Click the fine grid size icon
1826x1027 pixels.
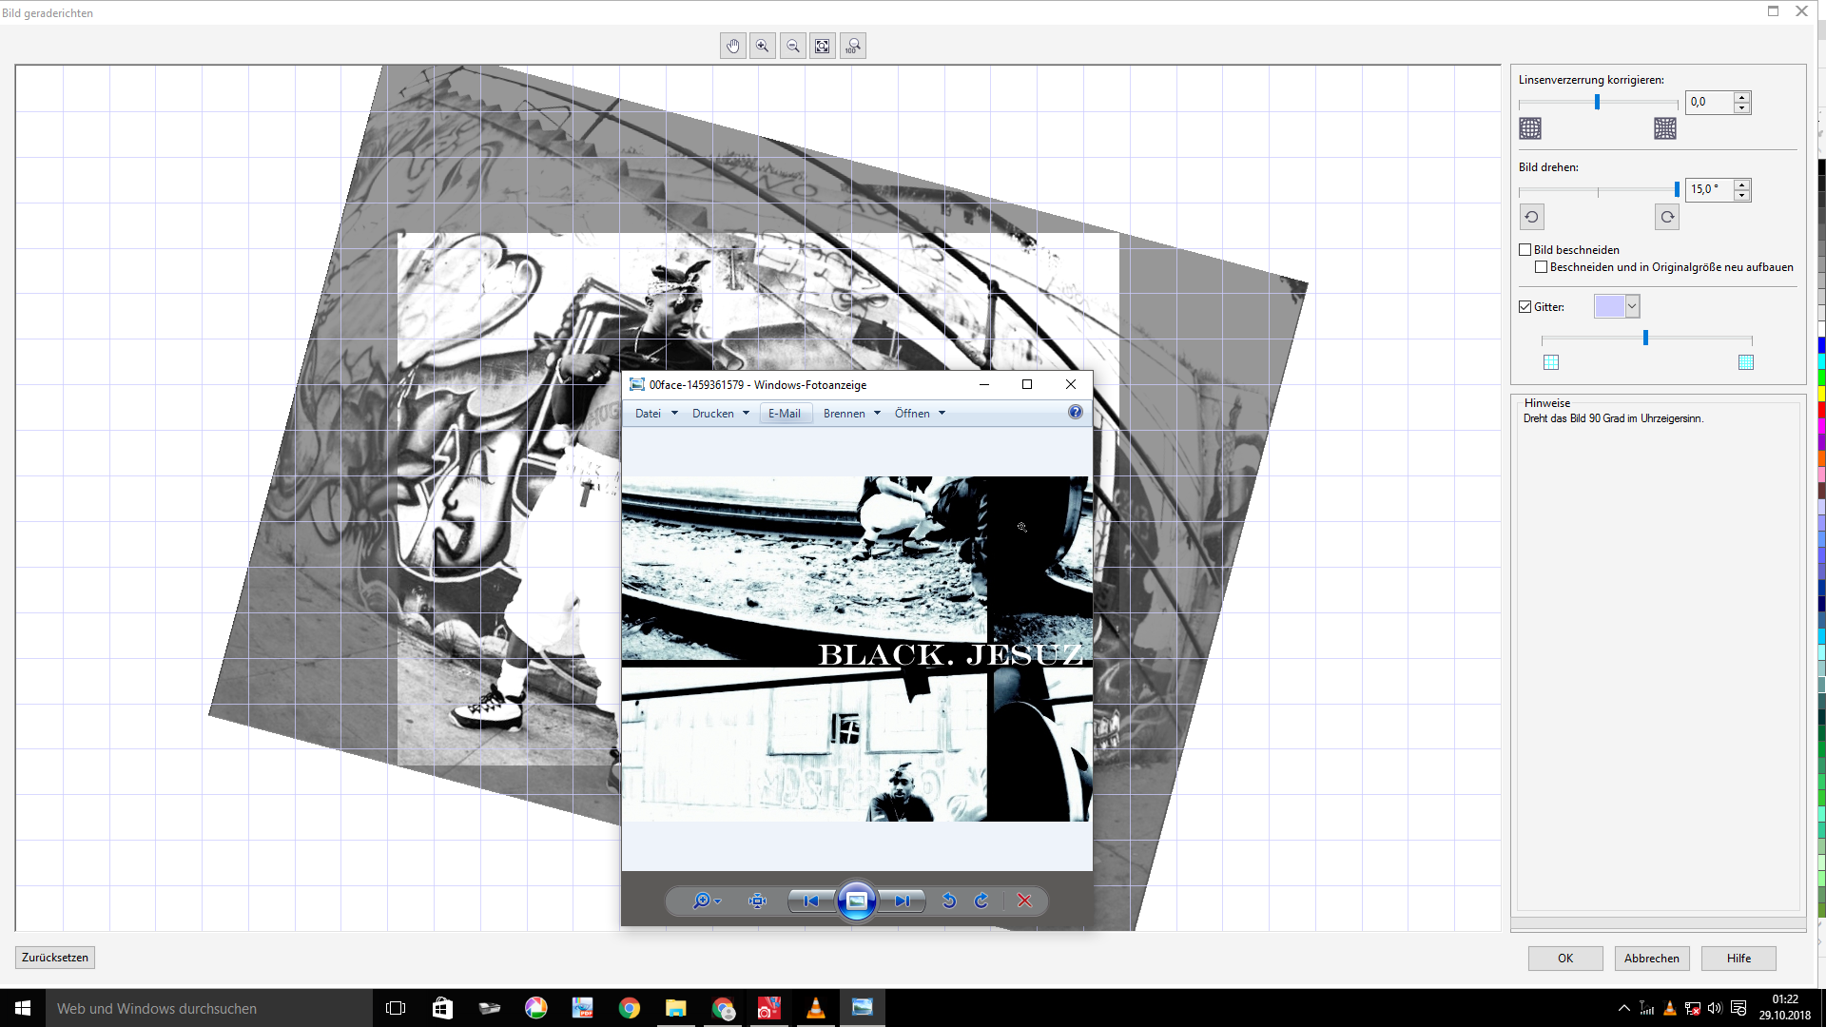[x=1746, y=362]
